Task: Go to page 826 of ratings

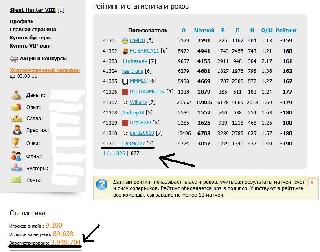Action: 121,153
